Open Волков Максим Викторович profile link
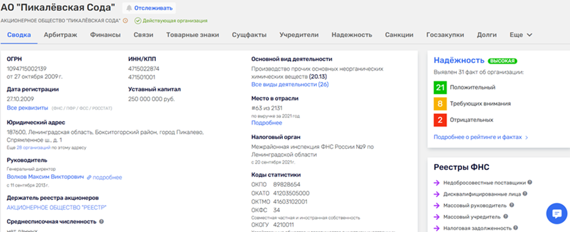This screenshot has height=232, width=570. point(45,177)
